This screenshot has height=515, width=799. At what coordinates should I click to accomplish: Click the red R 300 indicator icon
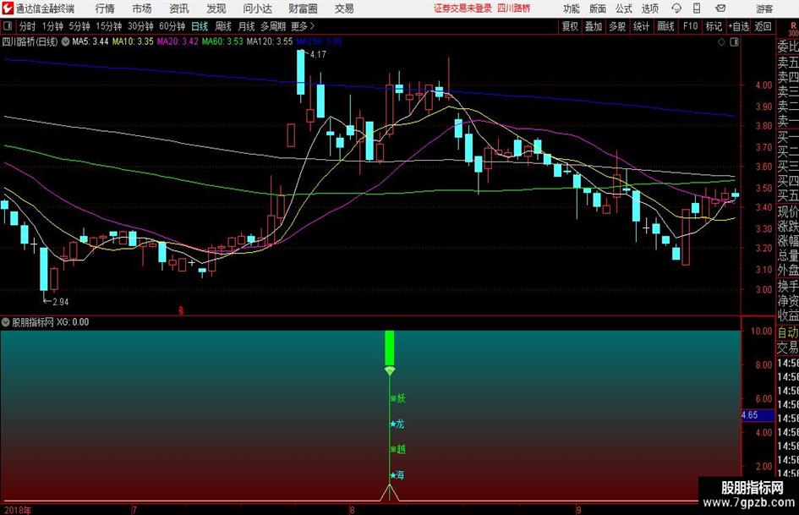793,29
